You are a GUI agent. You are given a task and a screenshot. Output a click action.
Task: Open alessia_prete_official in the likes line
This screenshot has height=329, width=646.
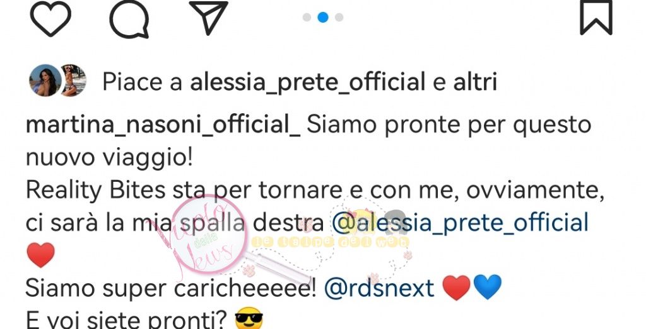coord(307,82)
